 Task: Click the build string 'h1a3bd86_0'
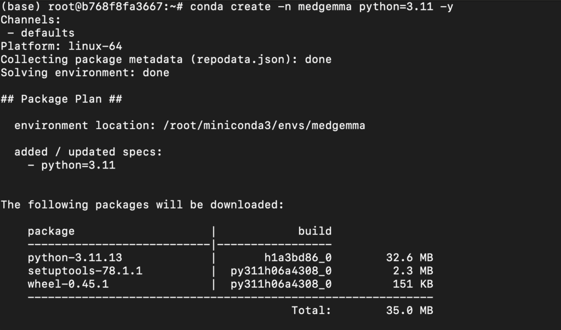298,257
